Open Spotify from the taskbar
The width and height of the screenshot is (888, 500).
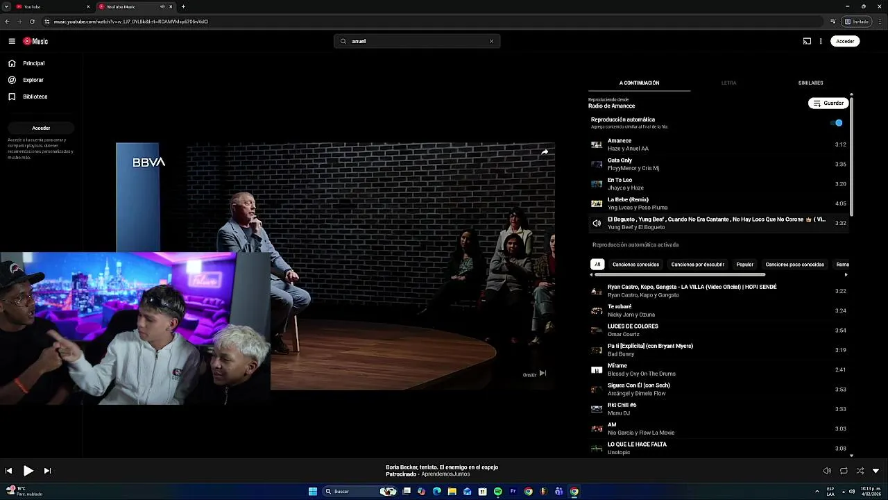[x=497, y=492]
